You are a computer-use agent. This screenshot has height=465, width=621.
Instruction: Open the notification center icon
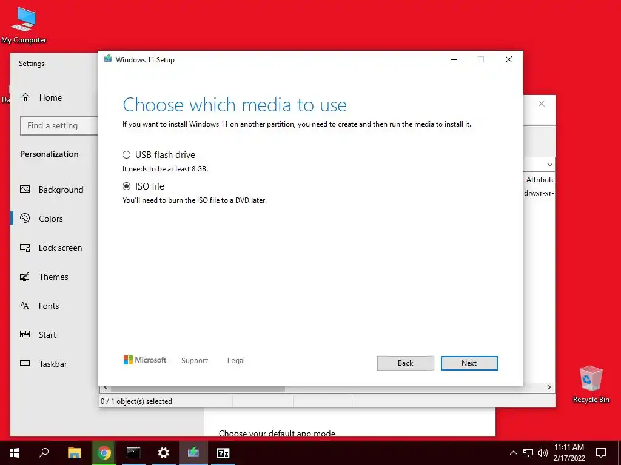tap(601, 453)
